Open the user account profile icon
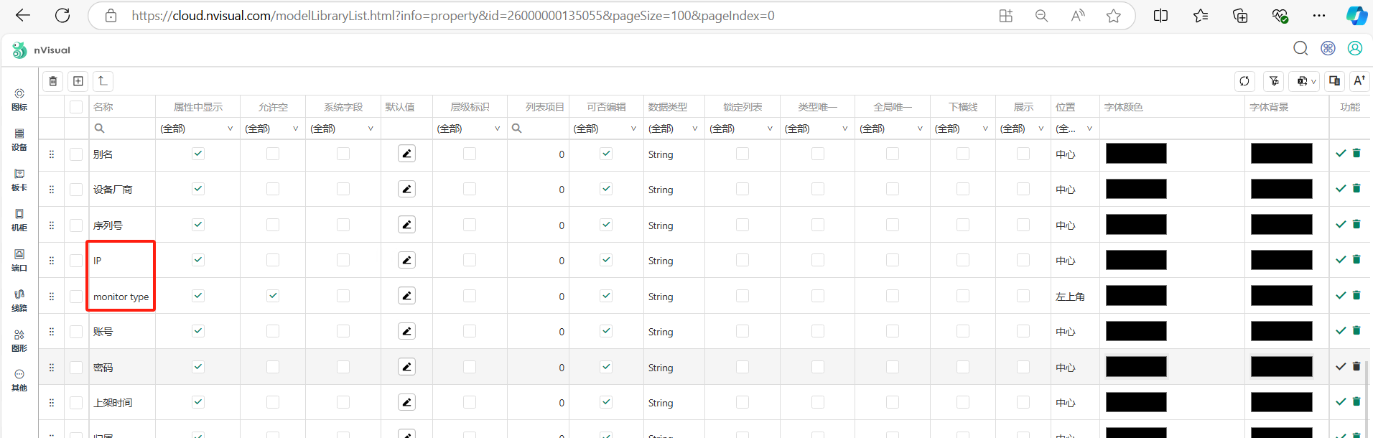 point(1355,48)
